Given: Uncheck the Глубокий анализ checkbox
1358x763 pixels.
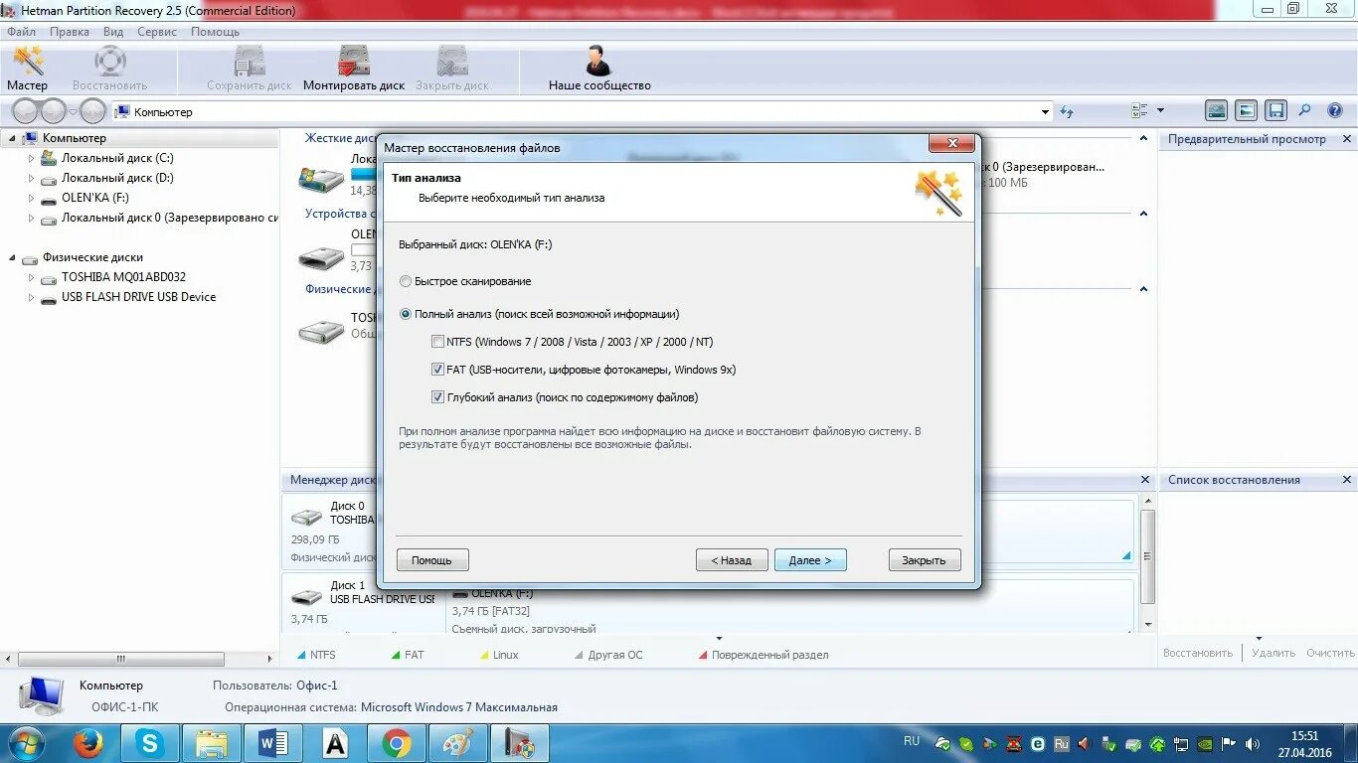Looking at the screenshot, I should pos(438,397).
